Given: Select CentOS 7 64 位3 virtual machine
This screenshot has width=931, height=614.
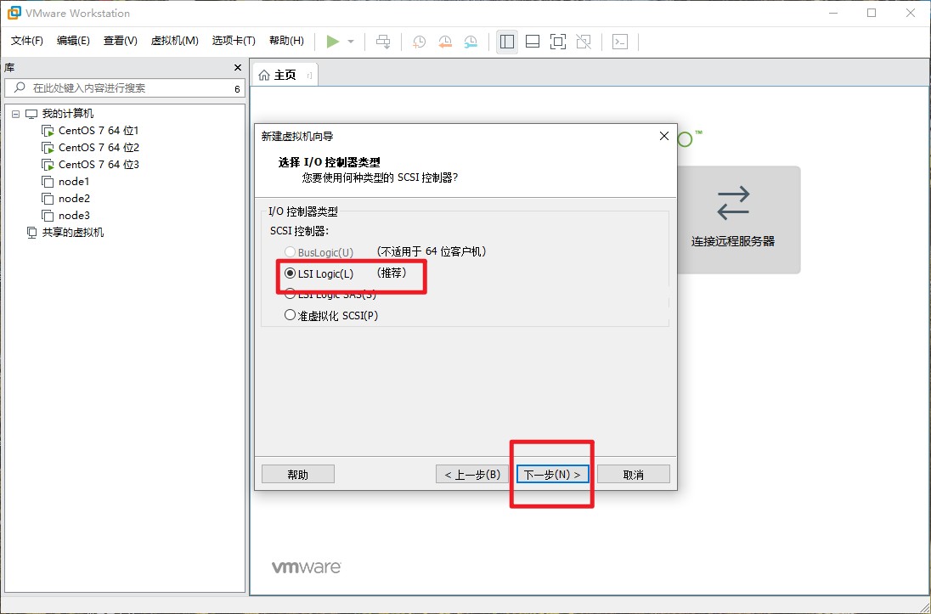Looking at the screenshot, I should click(99, 165).
